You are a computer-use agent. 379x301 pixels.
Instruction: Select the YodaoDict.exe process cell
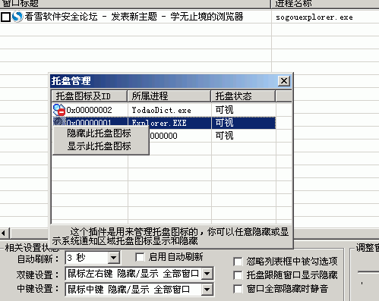[x=162, y=110]
